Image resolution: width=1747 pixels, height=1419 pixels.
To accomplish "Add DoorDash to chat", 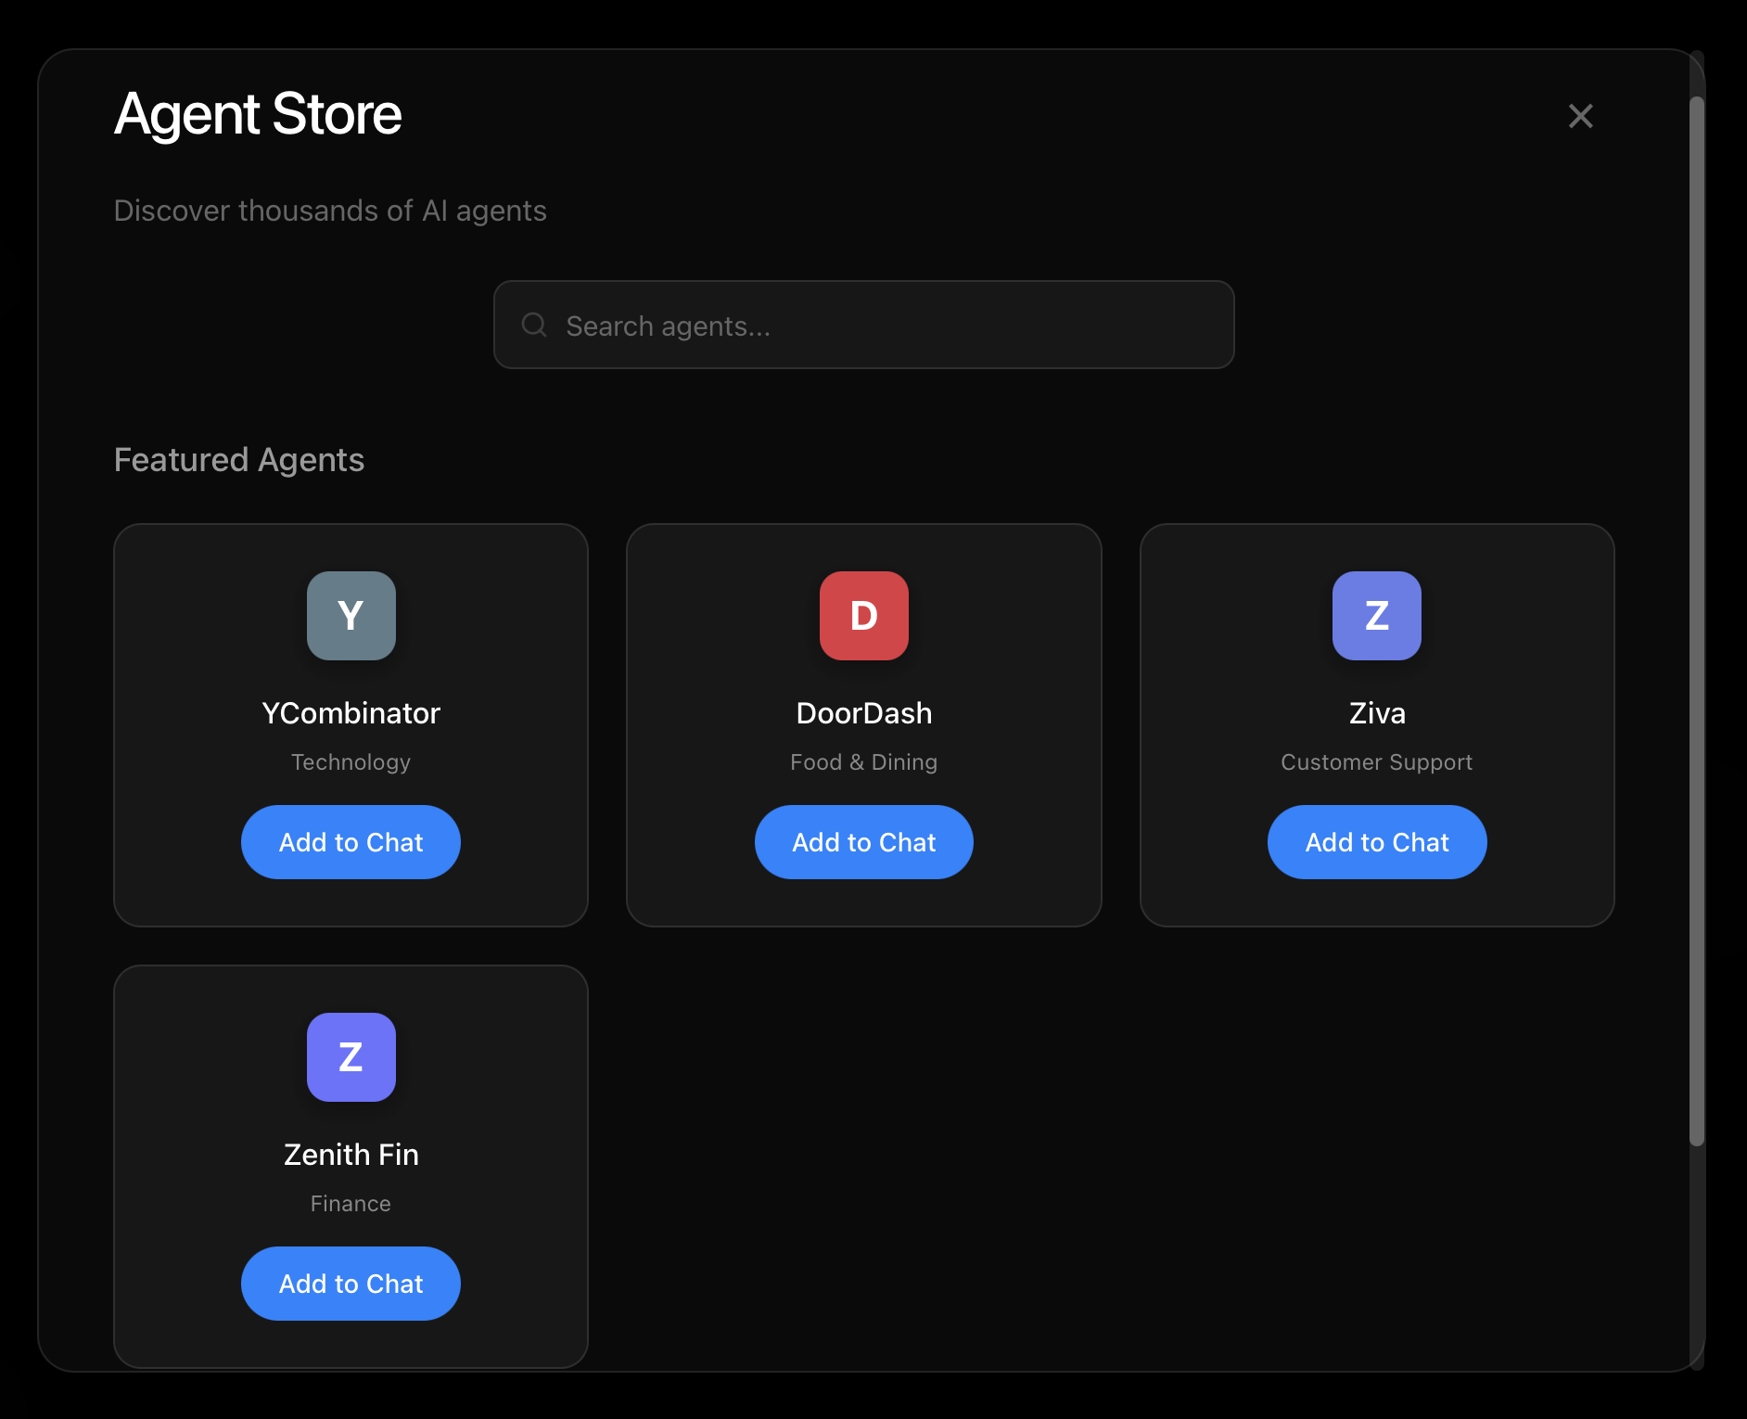I will click(864, 842).
